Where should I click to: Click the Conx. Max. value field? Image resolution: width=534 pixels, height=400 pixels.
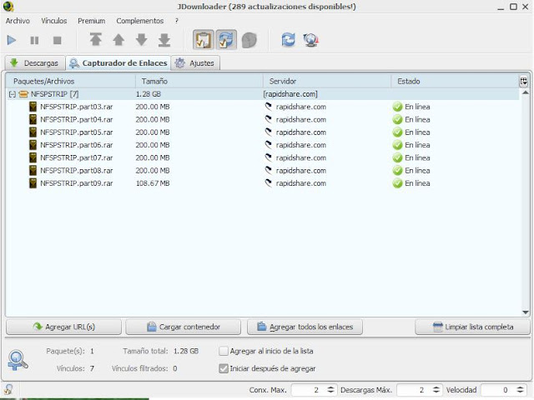click(x=308, y=390)
